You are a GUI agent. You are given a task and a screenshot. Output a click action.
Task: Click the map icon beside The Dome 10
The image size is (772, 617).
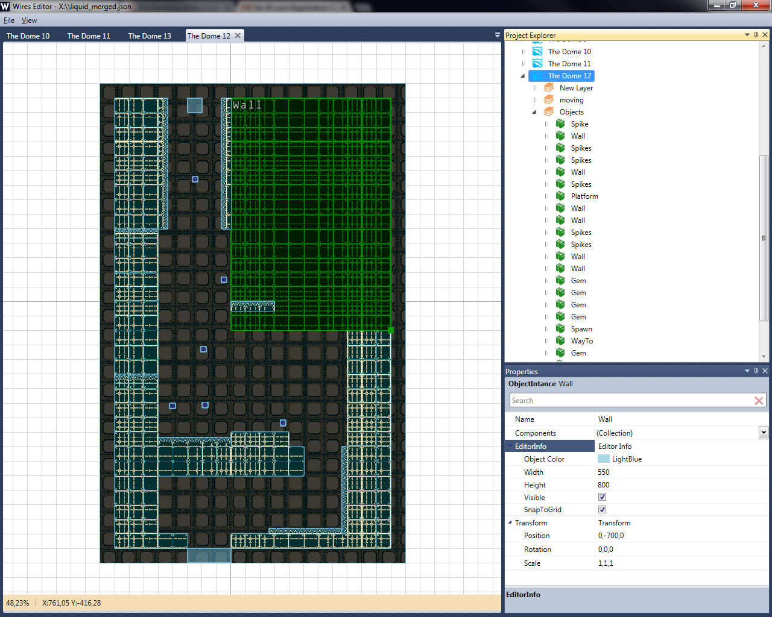[537, 51]
